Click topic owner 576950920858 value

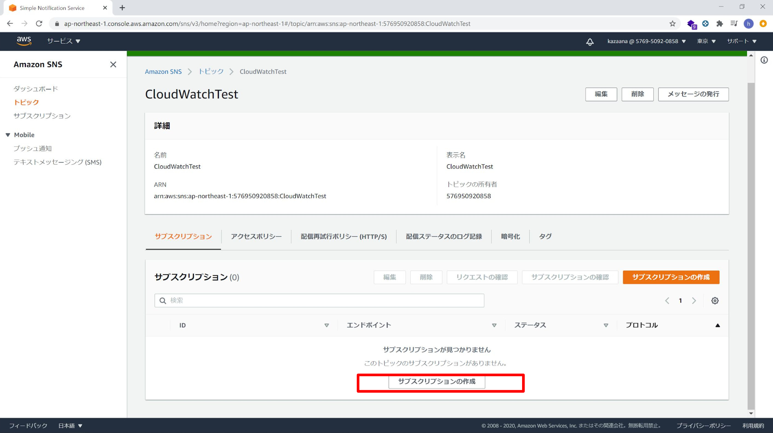(x=468, y=196)
